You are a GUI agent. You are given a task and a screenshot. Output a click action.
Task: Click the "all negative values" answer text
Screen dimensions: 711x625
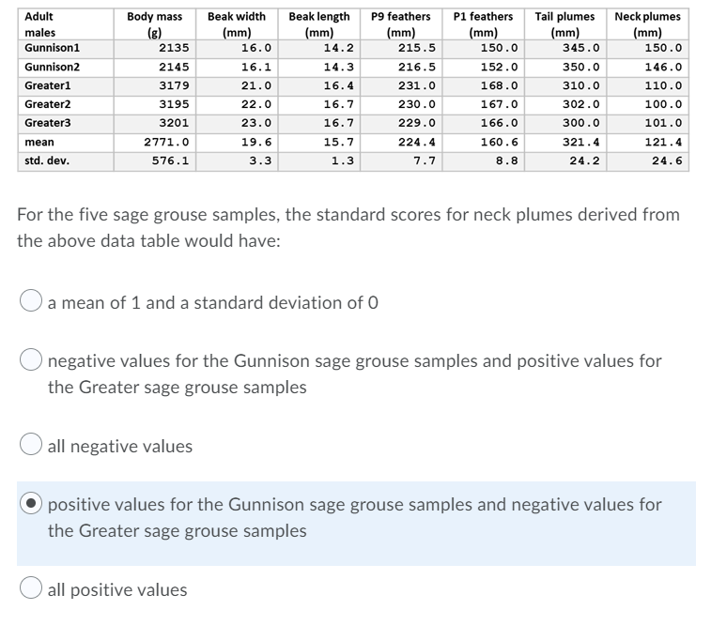coord(120,446)
